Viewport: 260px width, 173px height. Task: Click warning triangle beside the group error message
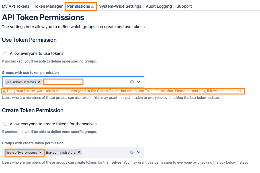[4, 91]
